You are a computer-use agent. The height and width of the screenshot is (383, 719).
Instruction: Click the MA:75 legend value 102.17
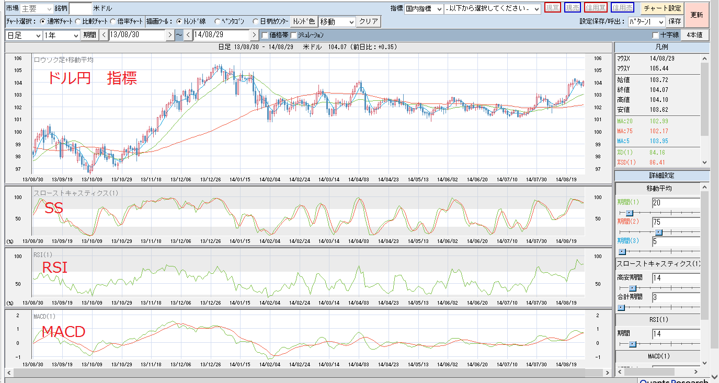659,131
